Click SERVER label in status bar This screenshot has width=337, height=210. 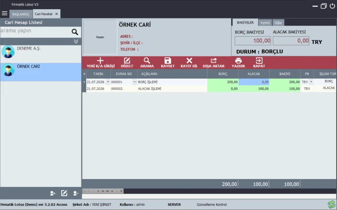tap(174, 205)
